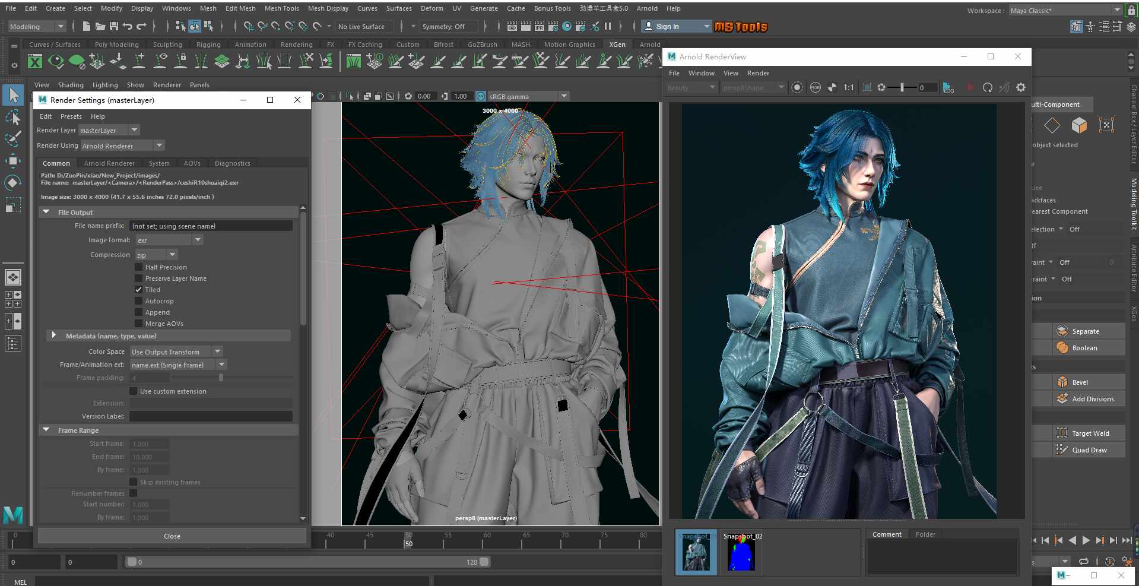
Task: Open the Modeling menu set dropdown
Action: click(x=37, y=26)
